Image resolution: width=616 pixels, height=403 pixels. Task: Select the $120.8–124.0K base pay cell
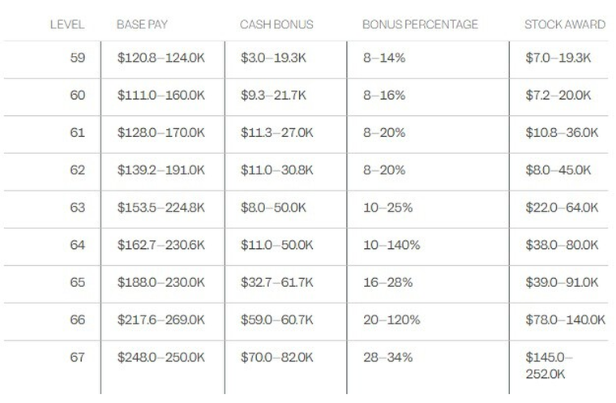click(x=161, y=58)
